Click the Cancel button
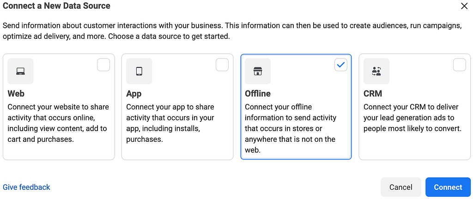This screenshot has height=199, width=473. 401,187
